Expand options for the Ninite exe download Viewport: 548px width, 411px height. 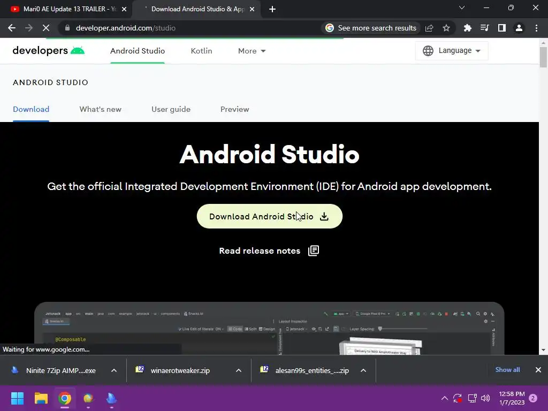(x=114, y=370)
